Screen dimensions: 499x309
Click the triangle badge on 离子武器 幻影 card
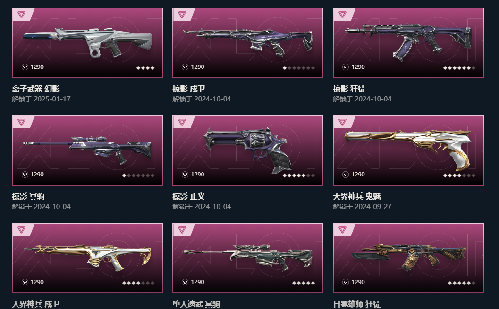click(x=21, y=15)
